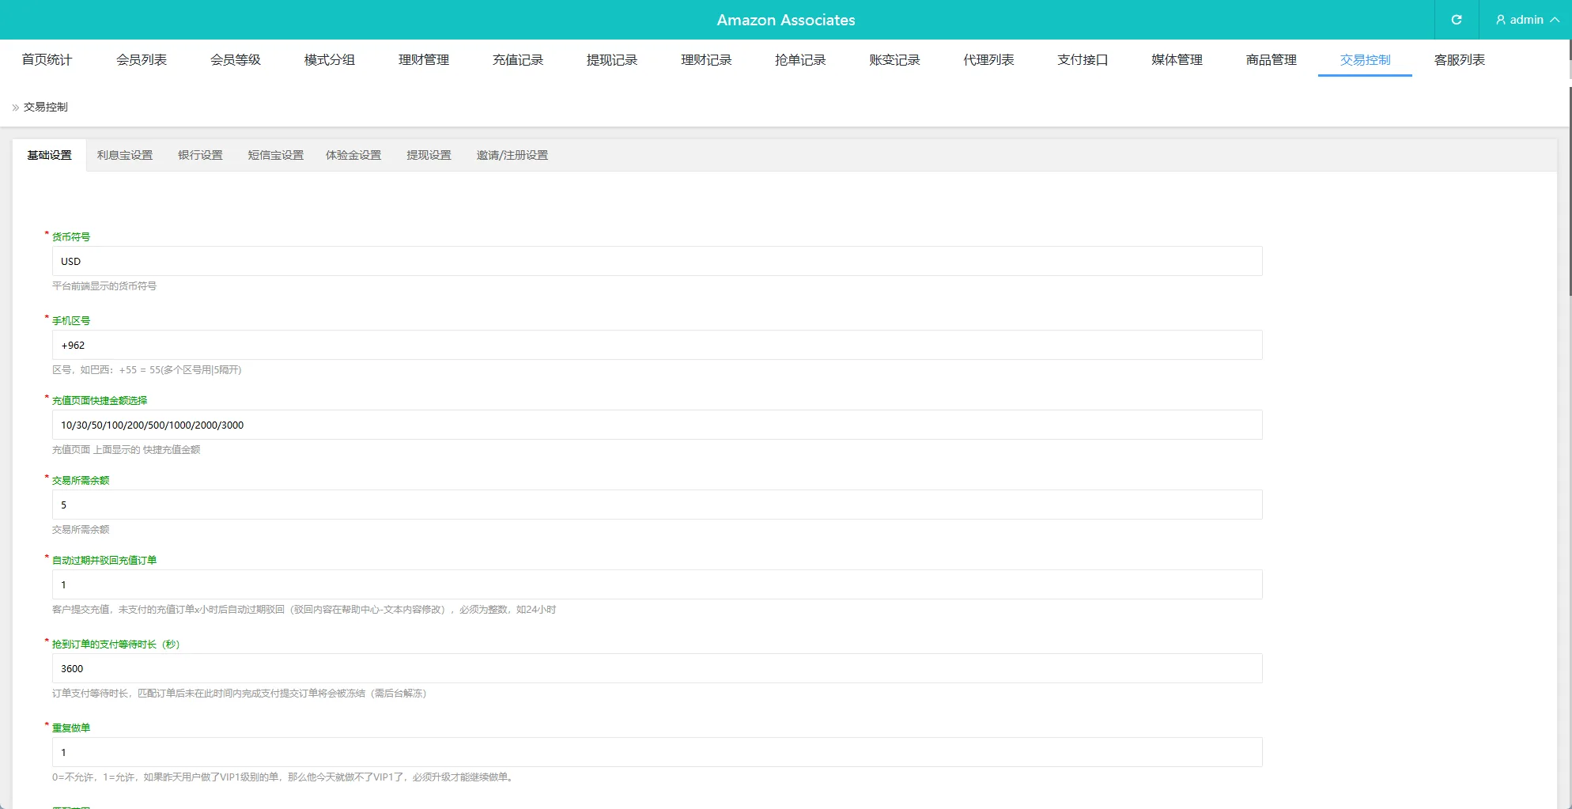
Task: Go to 会员列表 in the navigation
Action: [141, 60]
